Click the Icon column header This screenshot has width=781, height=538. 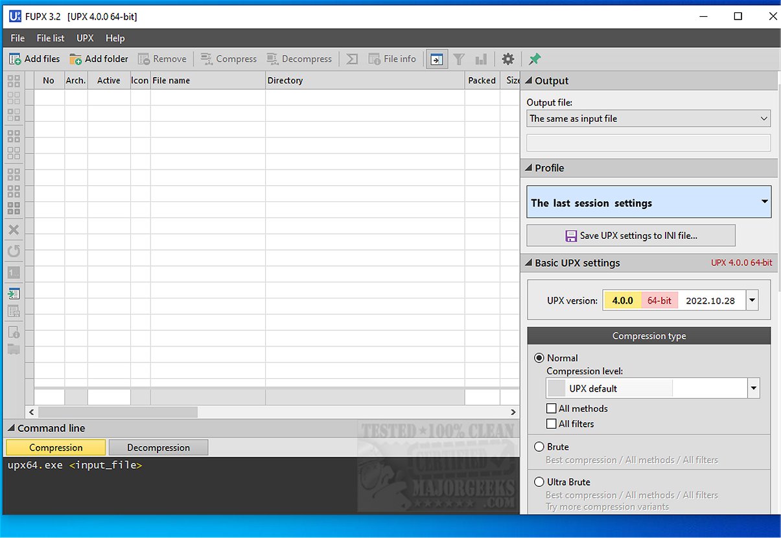[x=140, y=80]
